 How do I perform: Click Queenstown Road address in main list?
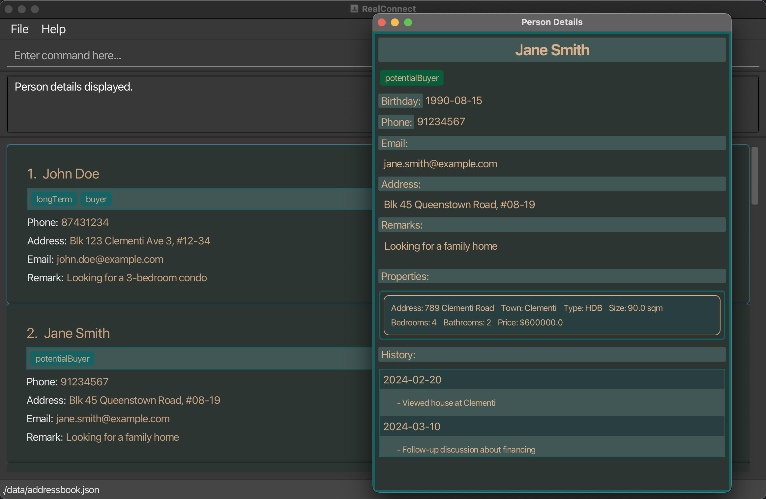(x=144, y=400)
